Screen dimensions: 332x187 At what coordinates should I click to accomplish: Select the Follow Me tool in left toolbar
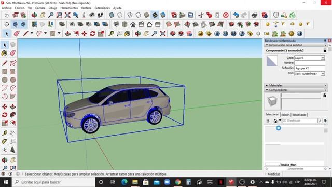[x=13, y=115]
